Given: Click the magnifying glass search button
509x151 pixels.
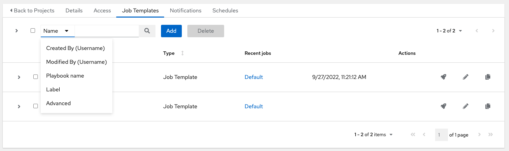Looking at the screenshot, I should (147, 31).
